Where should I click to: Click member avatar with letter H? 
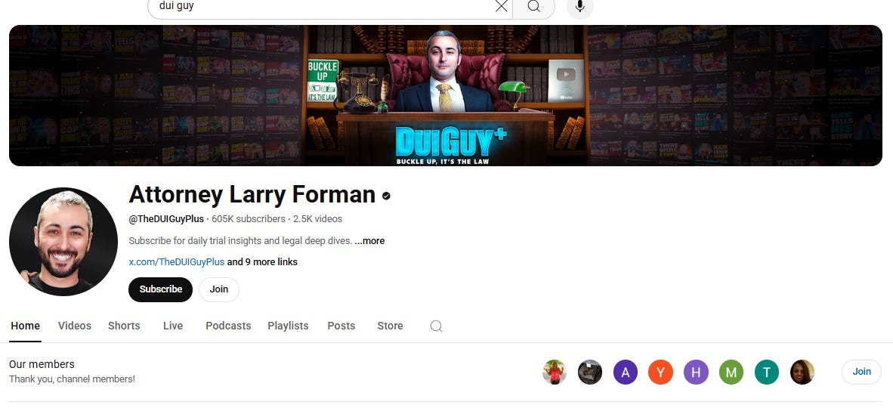coord(696,372)
